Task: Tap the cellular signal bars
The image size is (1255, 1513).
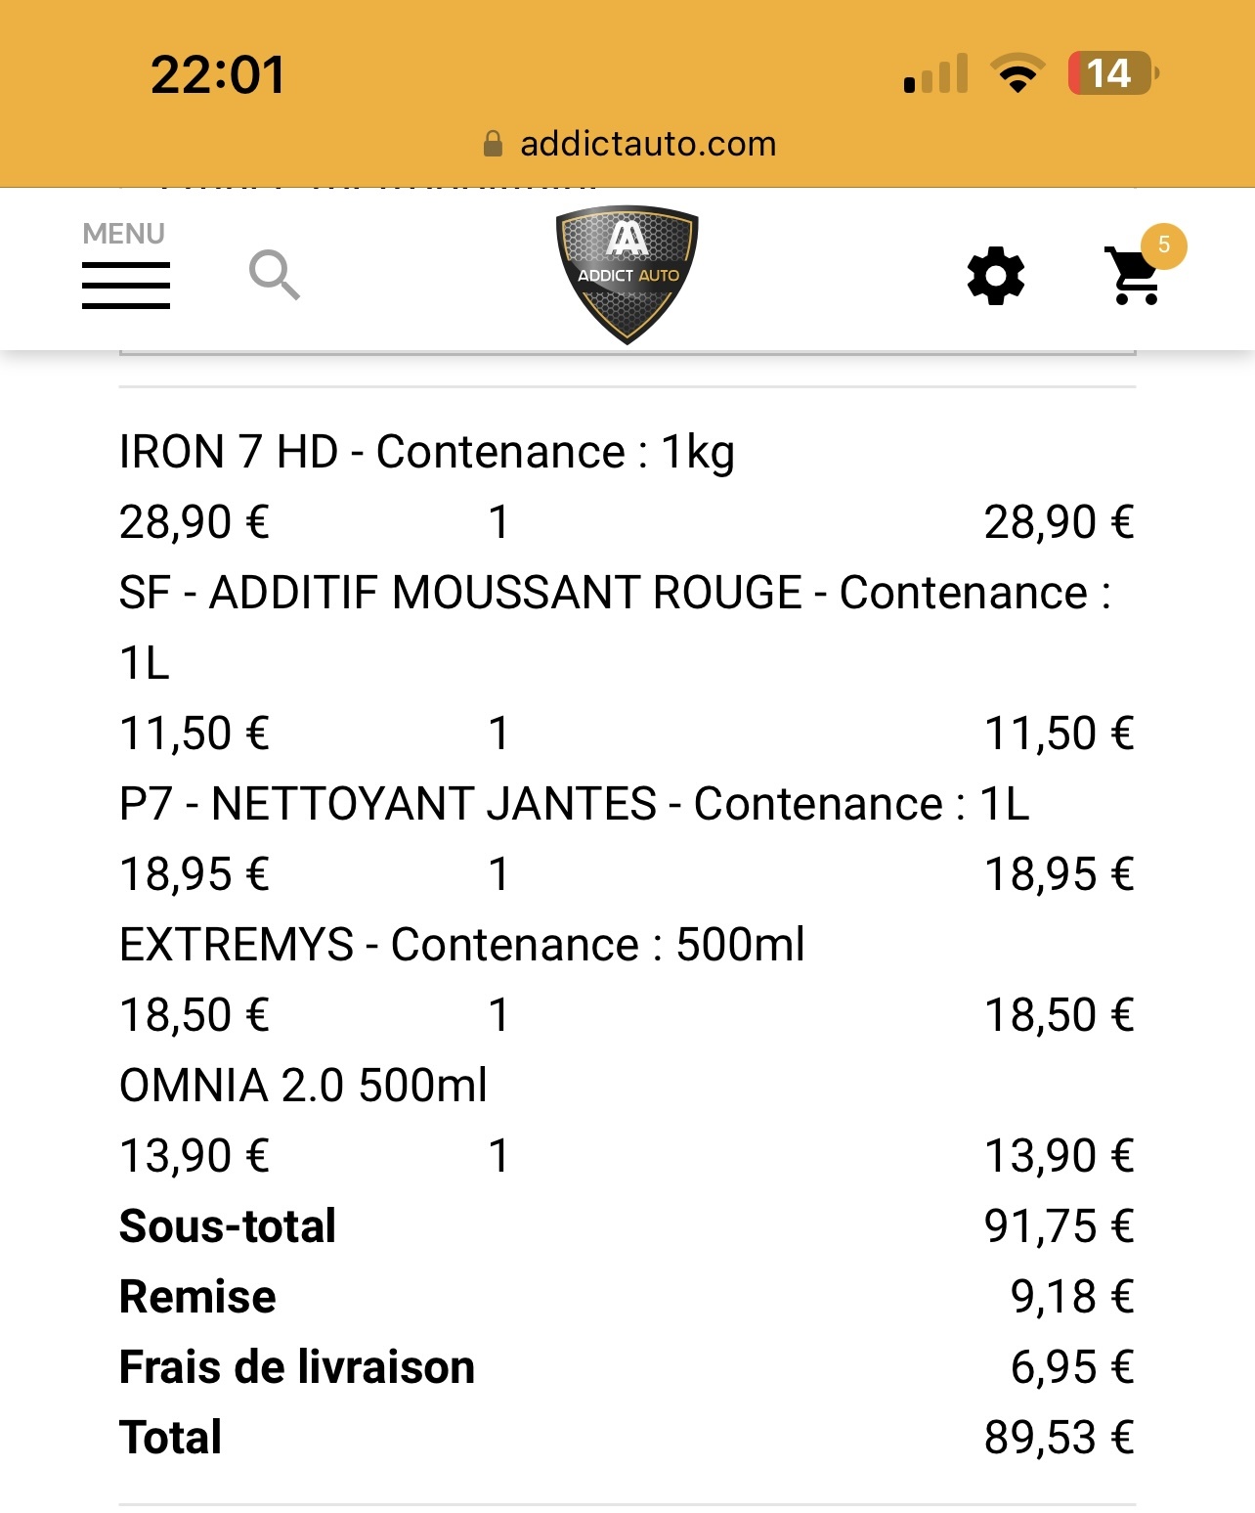Action: (x=936, y=73)
